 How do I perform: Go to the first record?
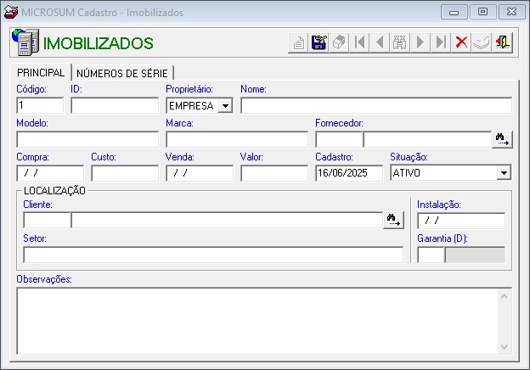[359, 43]
